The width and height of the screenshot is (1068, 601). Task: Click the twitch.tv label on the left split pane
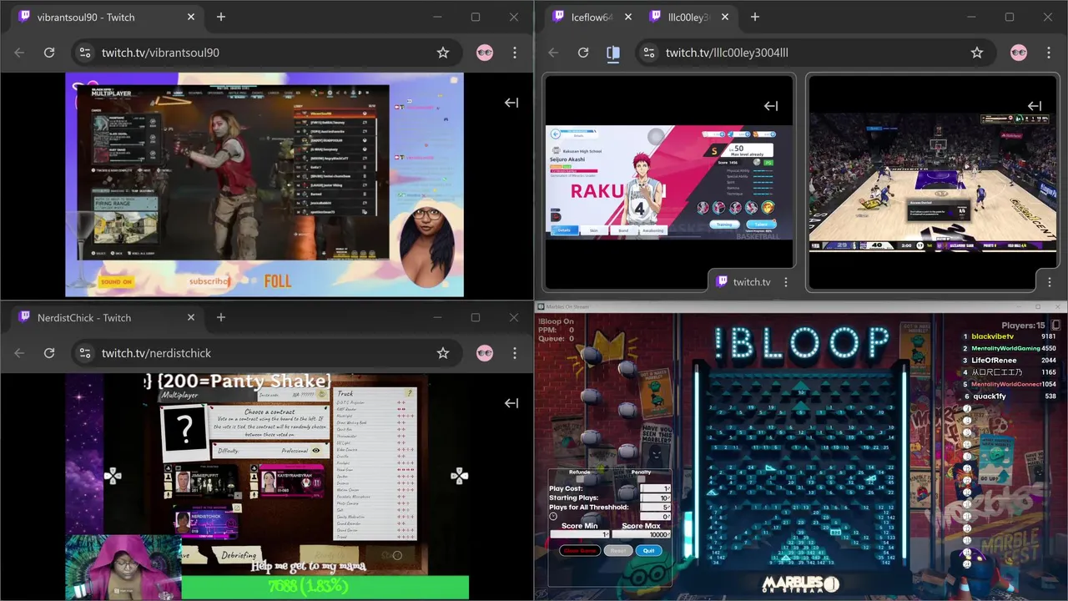coord(751,282)
